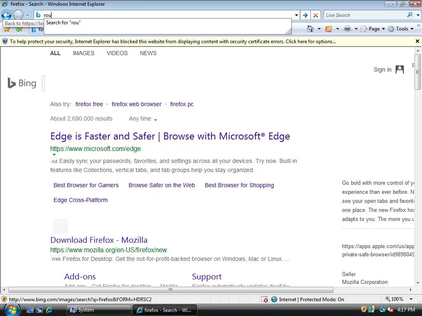
Task: Click "firefox pc" suggestion link
Action: [x=182, y=104]
